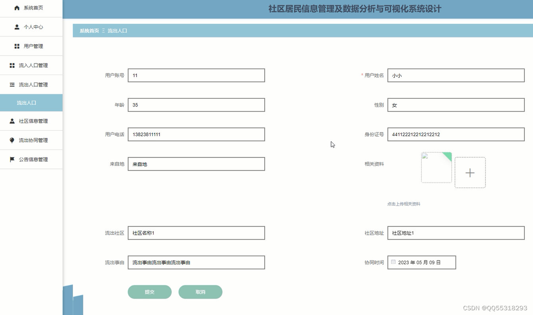Collapse the 流出人口管理 menu
This screenshot has width=533, height=315.
(x=31, y=85)
